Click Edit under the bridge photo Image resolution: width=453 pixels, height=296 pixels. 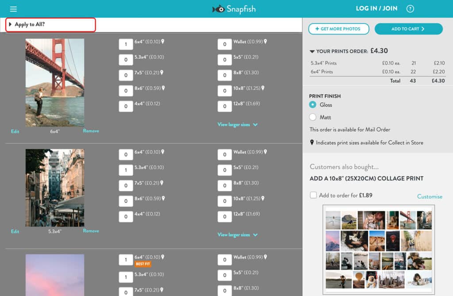(x=15, y=131)
